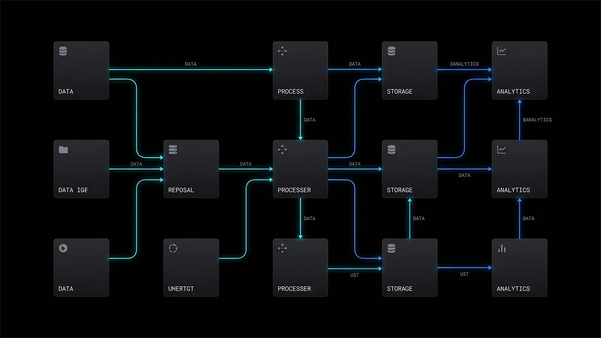This screenshot has width=601, height=338.
Task: Select the vertical-edge ANALYTICS label between the top two ANALYTICS nodes
Action: (x=537, y=120)
